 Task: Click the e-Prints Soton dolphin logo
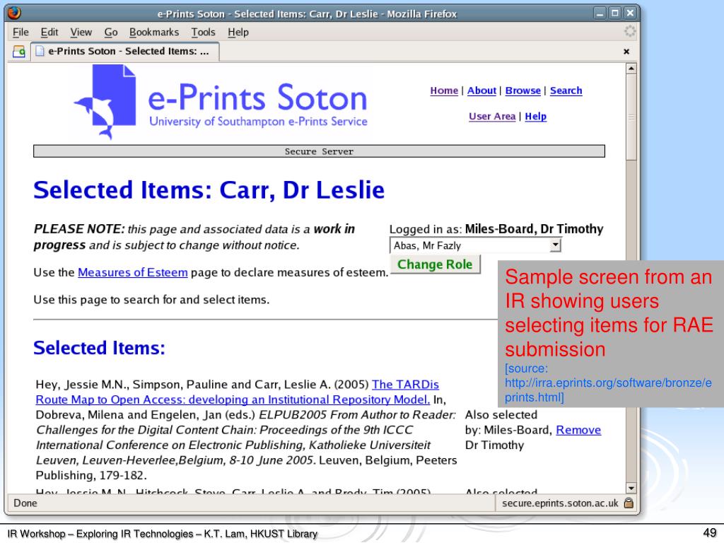[x=105, y=102]
